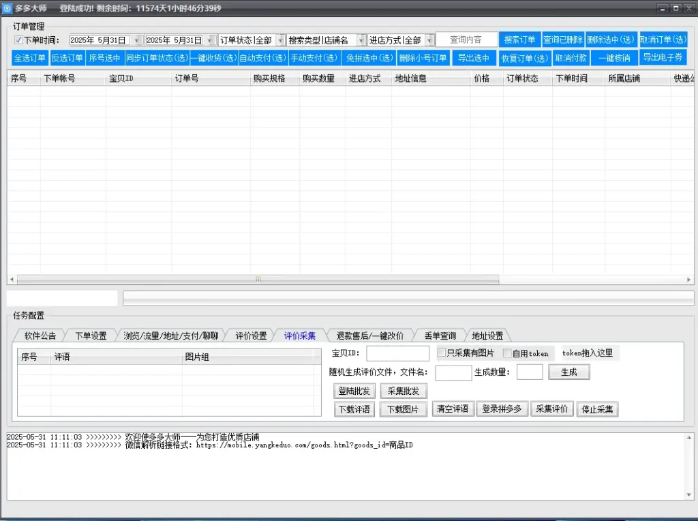Switch to 软件公告 tab
Screen dimensions: 698x521
40,336
